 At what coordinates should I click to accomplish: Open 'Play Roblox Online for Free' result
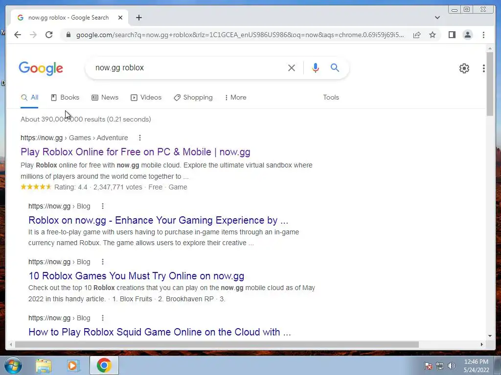pos(136,152)
